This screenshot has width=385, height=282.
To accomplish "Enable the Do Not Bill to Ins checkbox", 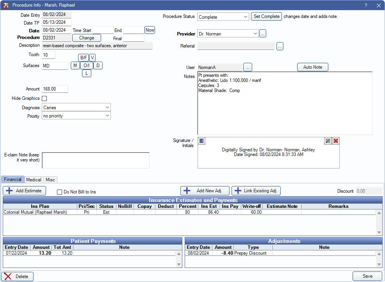I will coord(60,192).
